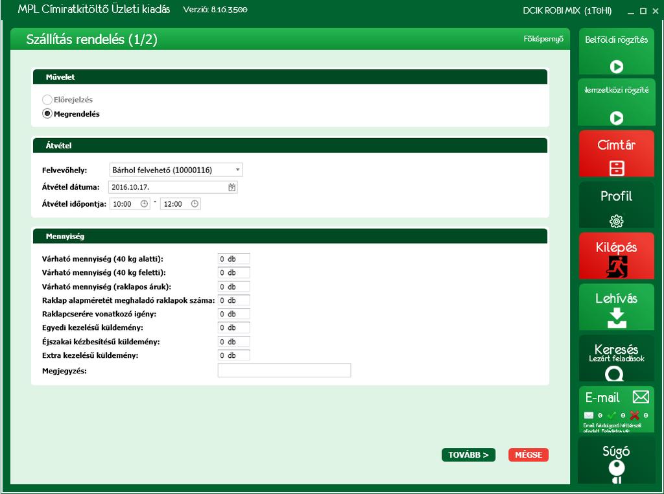The width and height of the screenshot is (664, 494).
Task: Click the Mennyiség section header
Action: 290,236
